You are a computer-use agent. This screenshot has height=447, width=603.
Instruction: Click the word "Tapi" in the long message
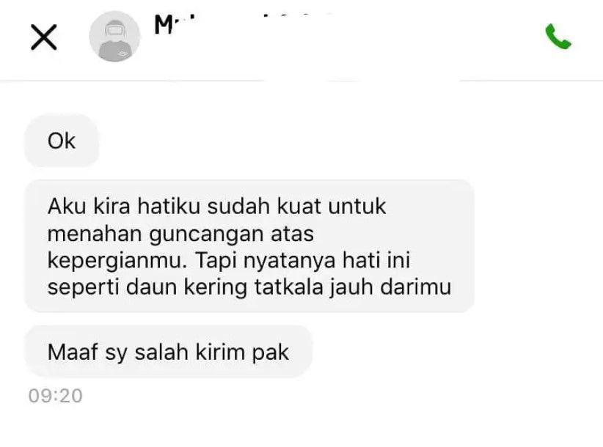[216, 260]
